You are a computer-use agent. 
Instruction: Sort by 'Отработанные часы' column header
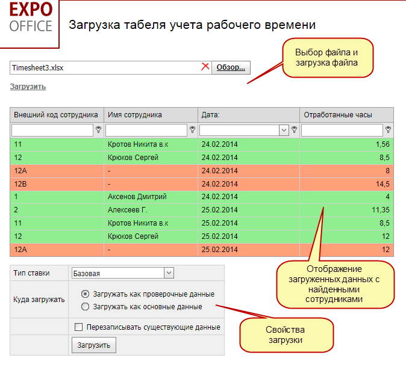[x=338, y=115]
